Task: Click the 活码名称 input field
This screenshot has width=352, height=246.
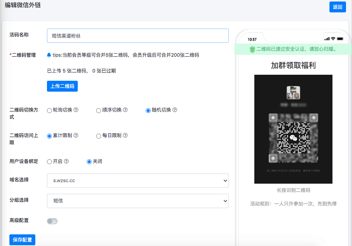Action: pyautogui.click(x=137, y=36)
